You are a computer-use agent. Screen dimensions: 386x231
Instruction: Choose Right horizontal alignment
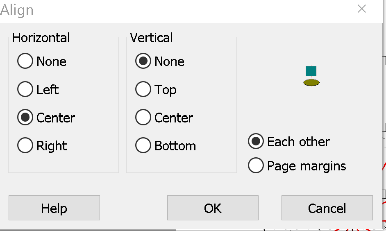25,146
